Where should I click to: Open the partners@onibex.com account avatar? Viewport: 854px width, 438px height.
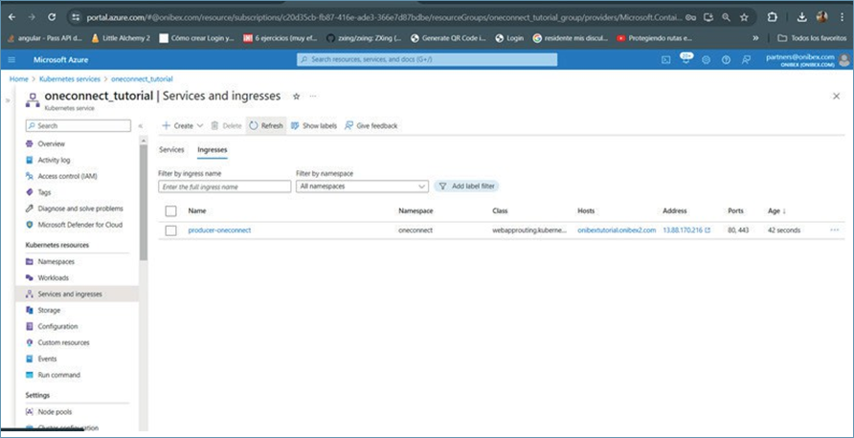844,60
